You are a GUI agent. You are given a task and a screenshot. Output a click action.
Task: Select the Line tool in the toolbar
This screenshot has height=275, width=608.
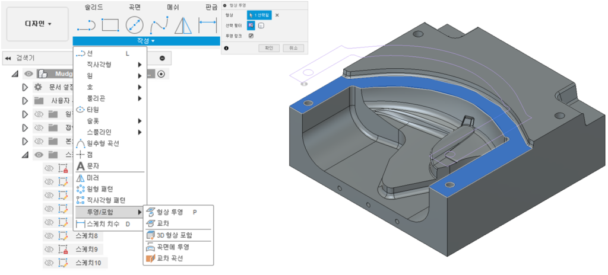[85, 25]
